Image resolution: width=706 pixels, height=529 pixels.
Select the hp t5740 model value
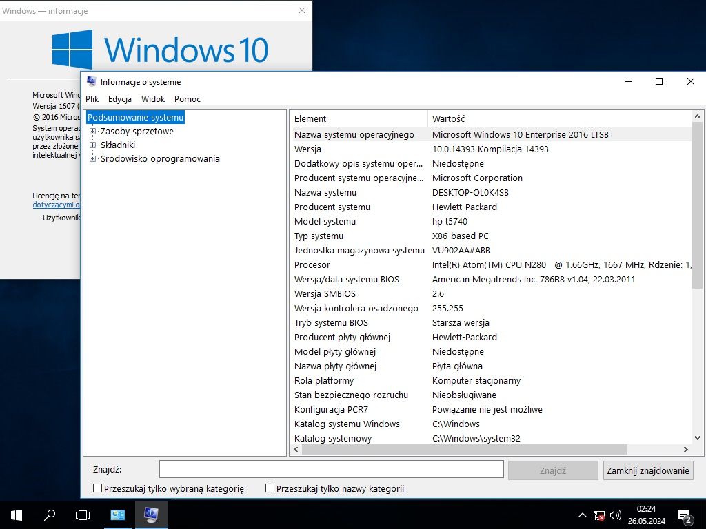450,221
